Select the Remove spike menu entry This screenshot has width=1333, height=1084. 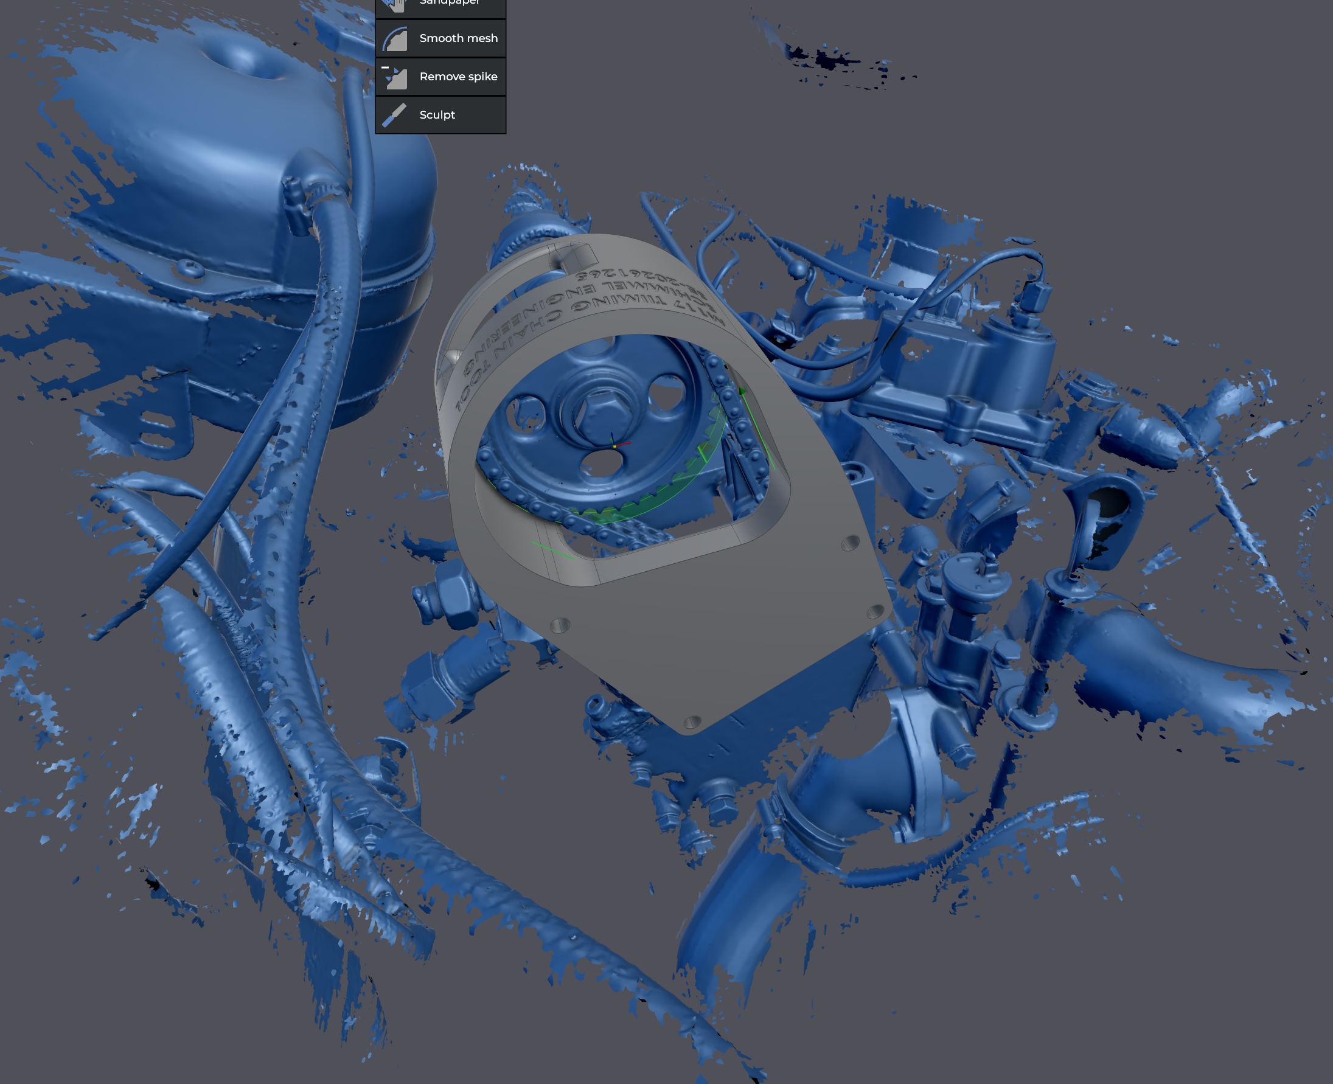[440, 76]
